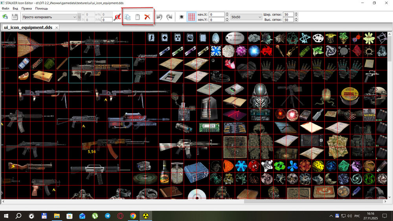393x221 pixels.
Task: Increase the 'Шир. сетки' value with up arrow
Action: 296,13
